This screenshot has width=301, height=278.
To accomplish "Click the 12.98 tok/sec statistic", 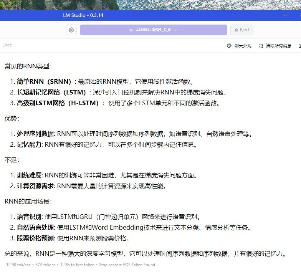I will [x=18, y=265].
